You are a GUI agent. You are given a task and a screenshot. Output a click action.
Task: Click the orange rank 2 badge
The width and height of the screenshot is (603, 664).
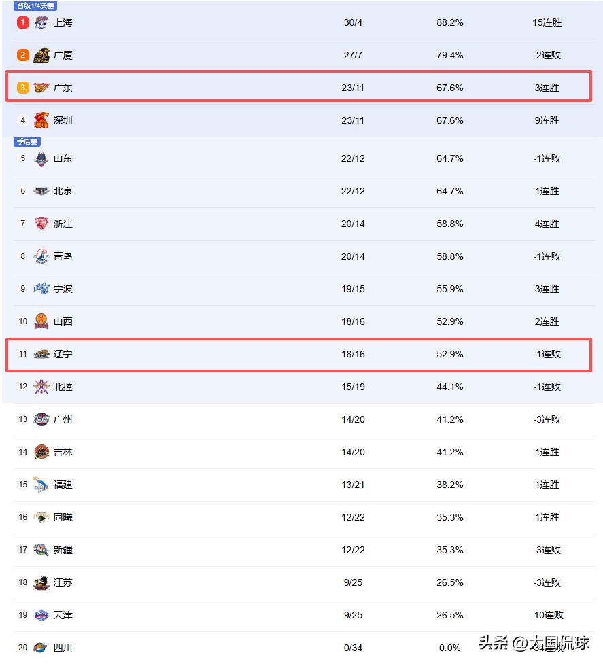(x=23, y=55)
